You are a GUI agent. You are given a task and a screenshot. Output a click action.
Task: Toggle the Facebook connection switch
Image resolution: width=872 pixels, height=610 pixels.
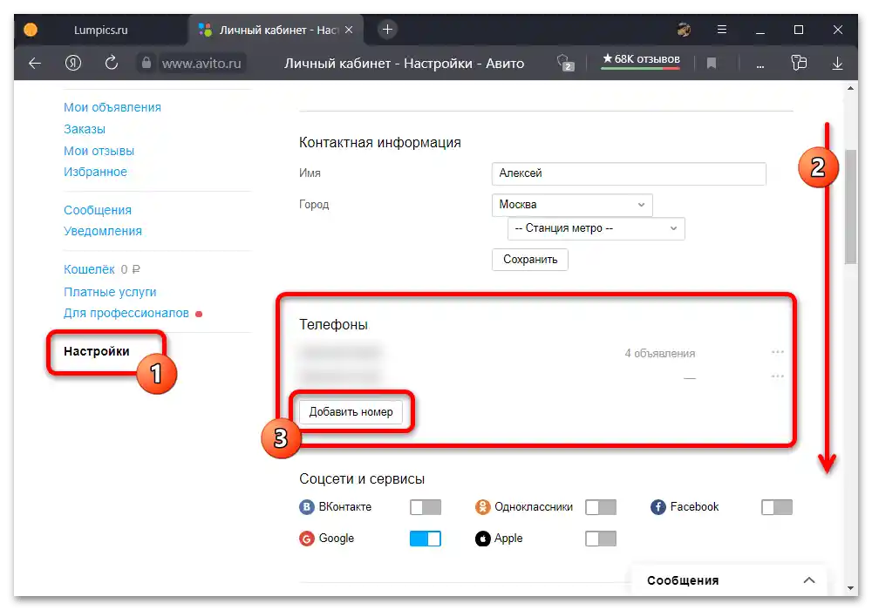click(776, 506)
